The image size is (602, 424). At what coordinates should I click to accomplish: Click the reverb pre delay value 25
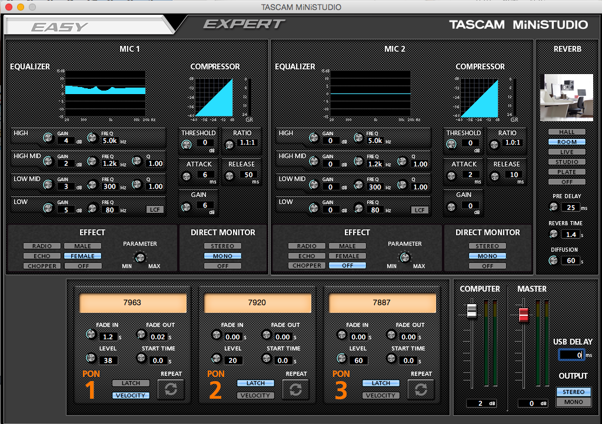click(571, 207)
